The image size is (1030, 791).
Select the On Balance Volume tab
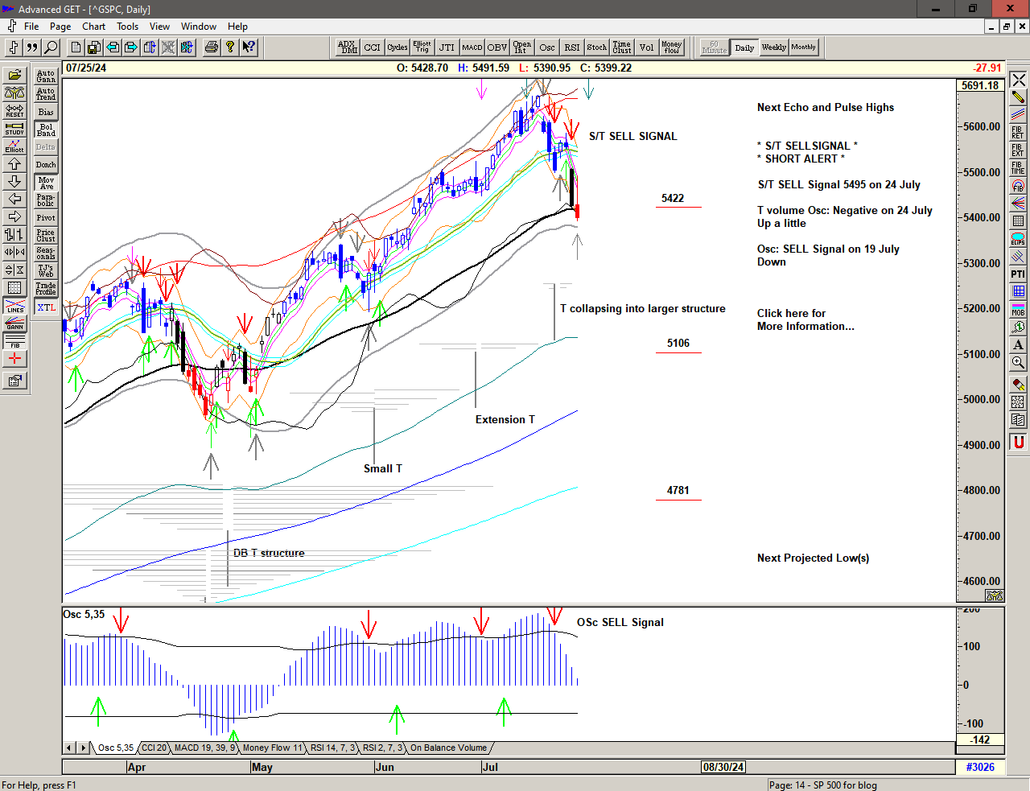pos(448,748)
